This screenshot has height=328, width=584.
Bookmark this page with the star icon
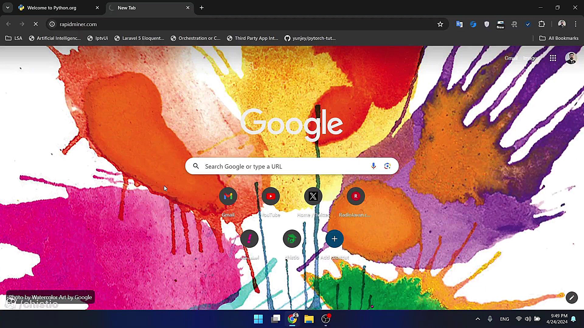point(440,24)
